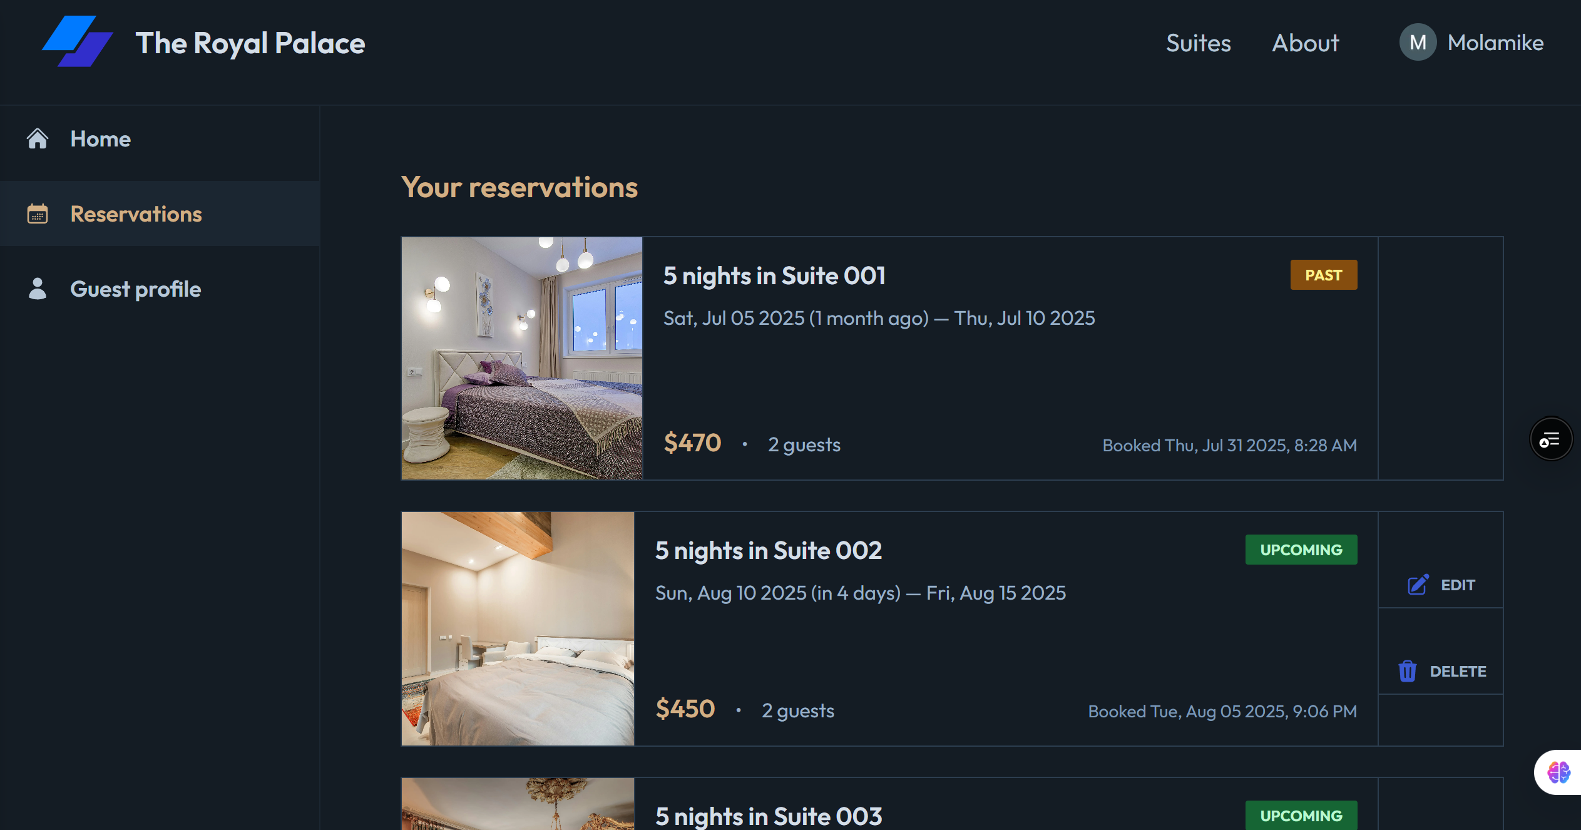This screenshot has height=830, width=1581.
Task: Click the Molamike username in header
Action: tap(1495, 43)
